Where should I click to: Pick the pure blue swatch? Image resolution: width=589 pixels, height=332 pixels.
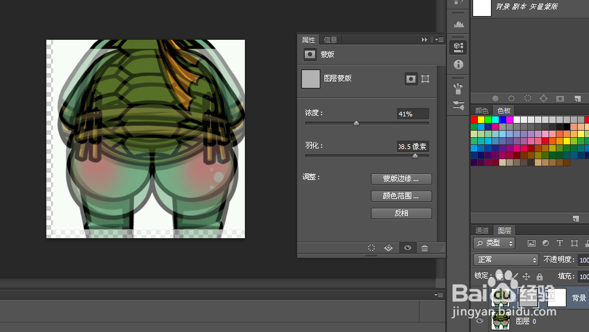(503, 119)
